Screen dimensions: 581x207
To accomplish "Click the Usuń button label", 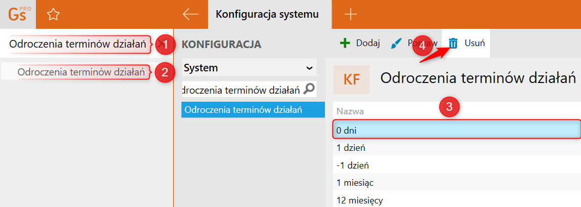I will pos(475,43).
